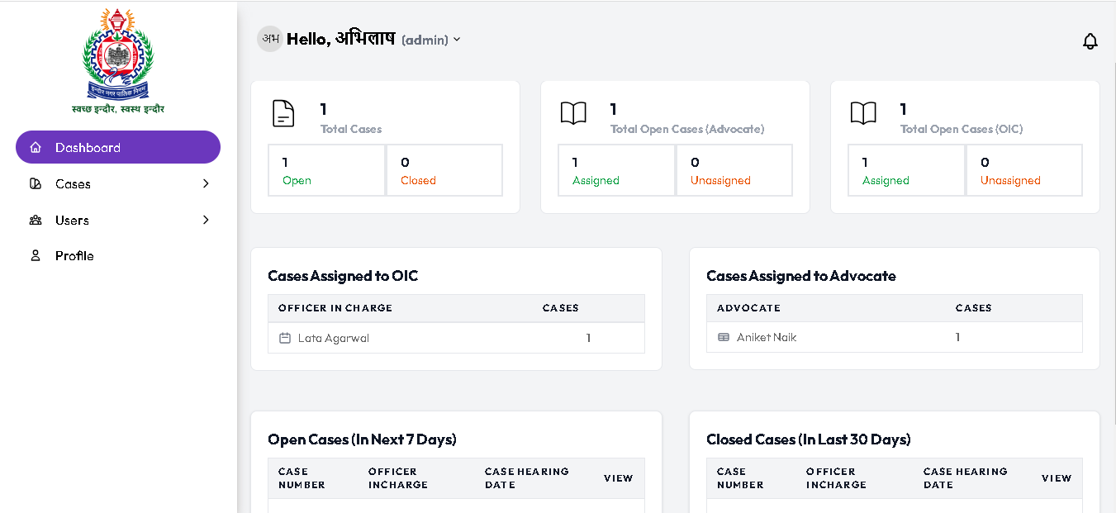Click the Lata Agarwal officer row
This screenshot has height=513, width=1116.
click(x=456, y=338)
